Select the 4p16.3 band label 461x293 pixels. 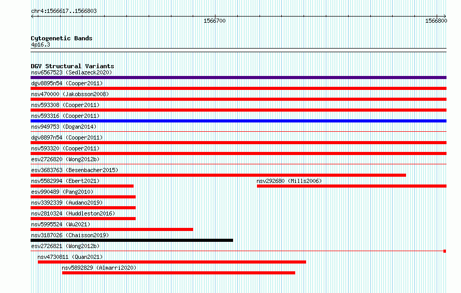click(x=40, y=44)
